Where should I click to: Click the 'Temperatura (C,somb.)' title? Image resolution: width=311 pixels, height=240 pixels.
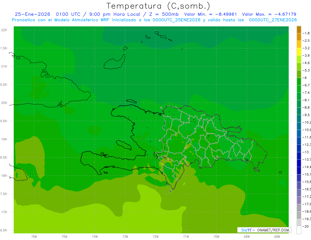158,6
